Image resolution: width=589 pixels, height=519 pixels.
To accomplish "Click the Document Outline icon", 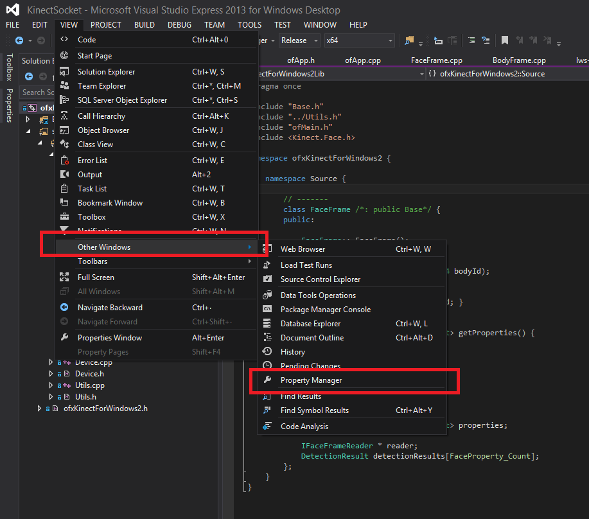I will pyautogui.click(x=267, y=337).
